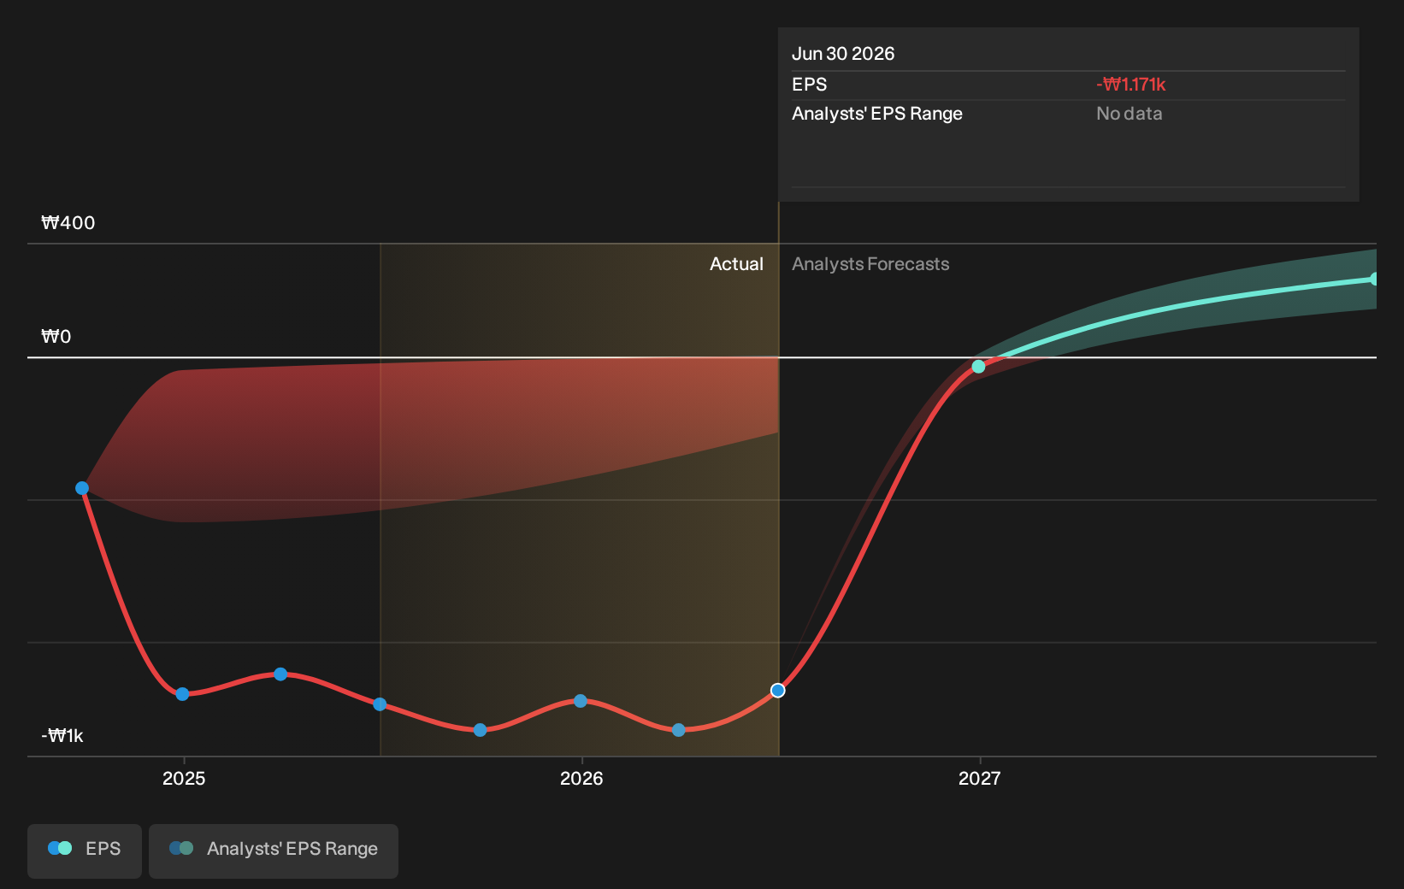Click the Jun 30 2026 tooltip date
Image resolution: width=1404 pixels, height=889 pixels.
pyautogui.click(x=843, y=54)
